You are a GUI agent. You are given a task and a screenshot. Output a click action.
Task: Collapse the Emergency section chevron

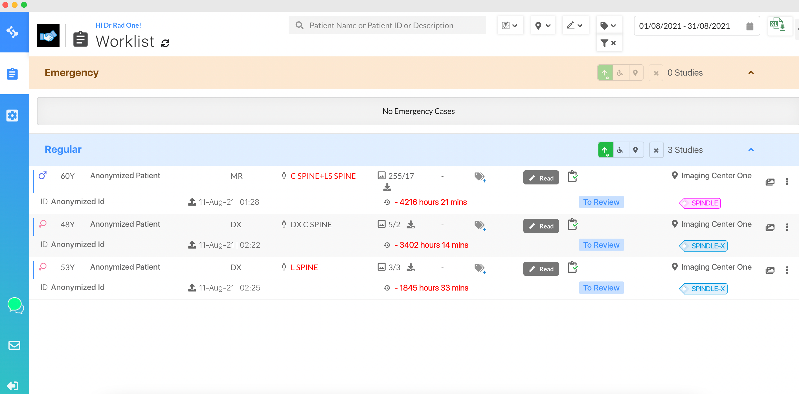[x=751, y=72]
